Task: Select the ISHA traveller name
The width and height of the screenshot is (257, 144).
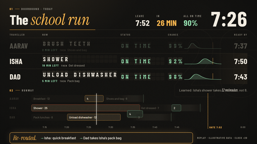Action: [16, 61]
